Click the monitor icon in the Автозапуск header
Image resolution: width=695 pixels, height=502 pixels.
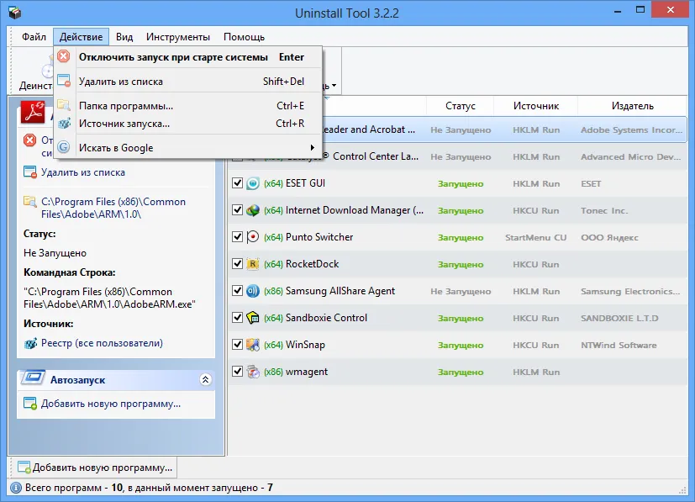[x=34, y=378]
